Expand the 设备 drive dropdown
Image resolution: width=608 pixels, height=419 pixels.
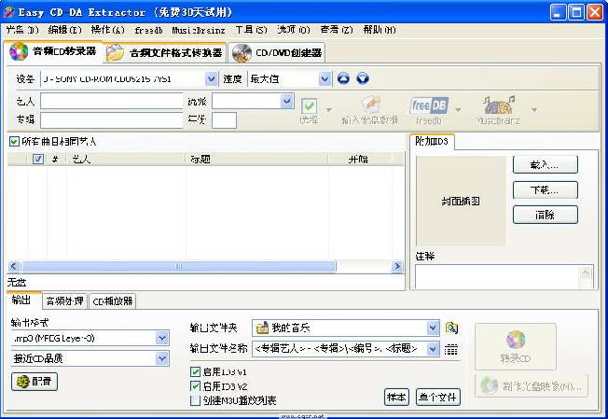click(x=211, y=78)
